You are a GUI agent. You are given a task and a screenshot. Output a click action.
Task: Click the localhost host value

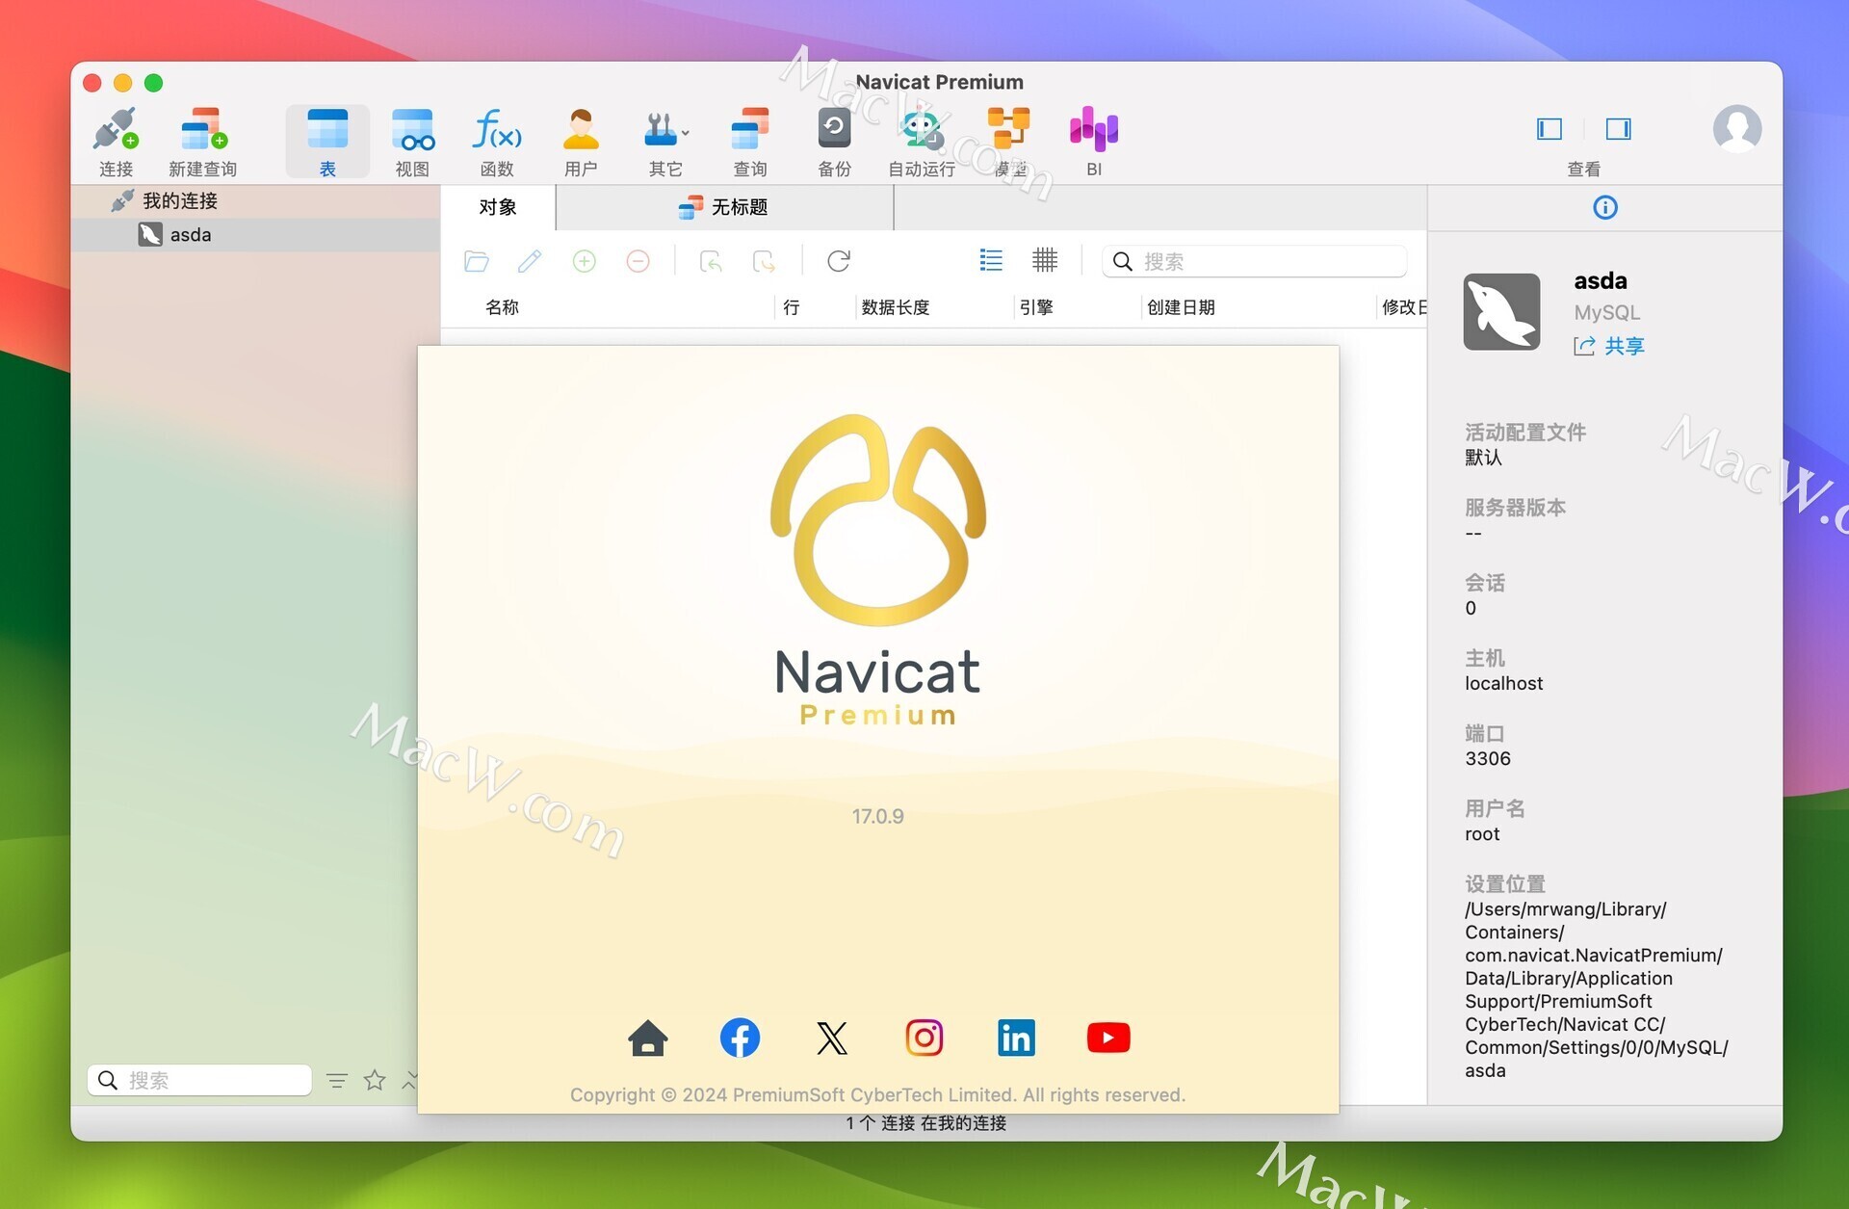pyautogui.click(x=1503, y=683)
